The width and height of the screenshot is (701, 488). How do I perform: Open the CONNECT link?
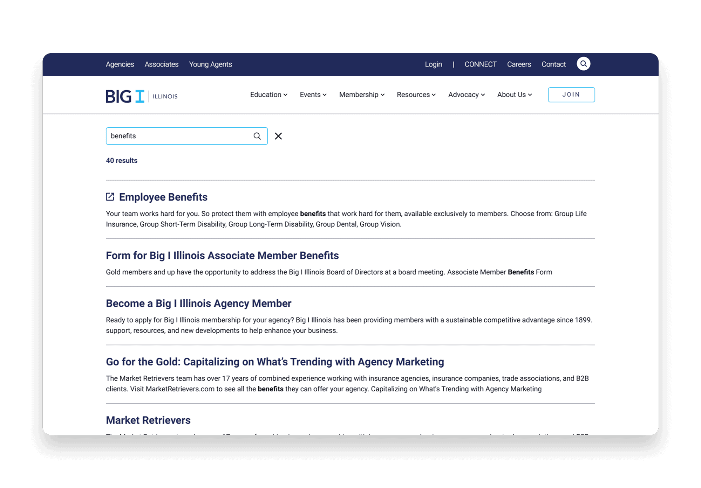481,64
